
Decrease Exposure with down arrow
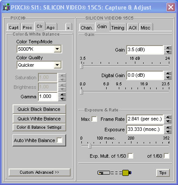(x=168, y=132)
